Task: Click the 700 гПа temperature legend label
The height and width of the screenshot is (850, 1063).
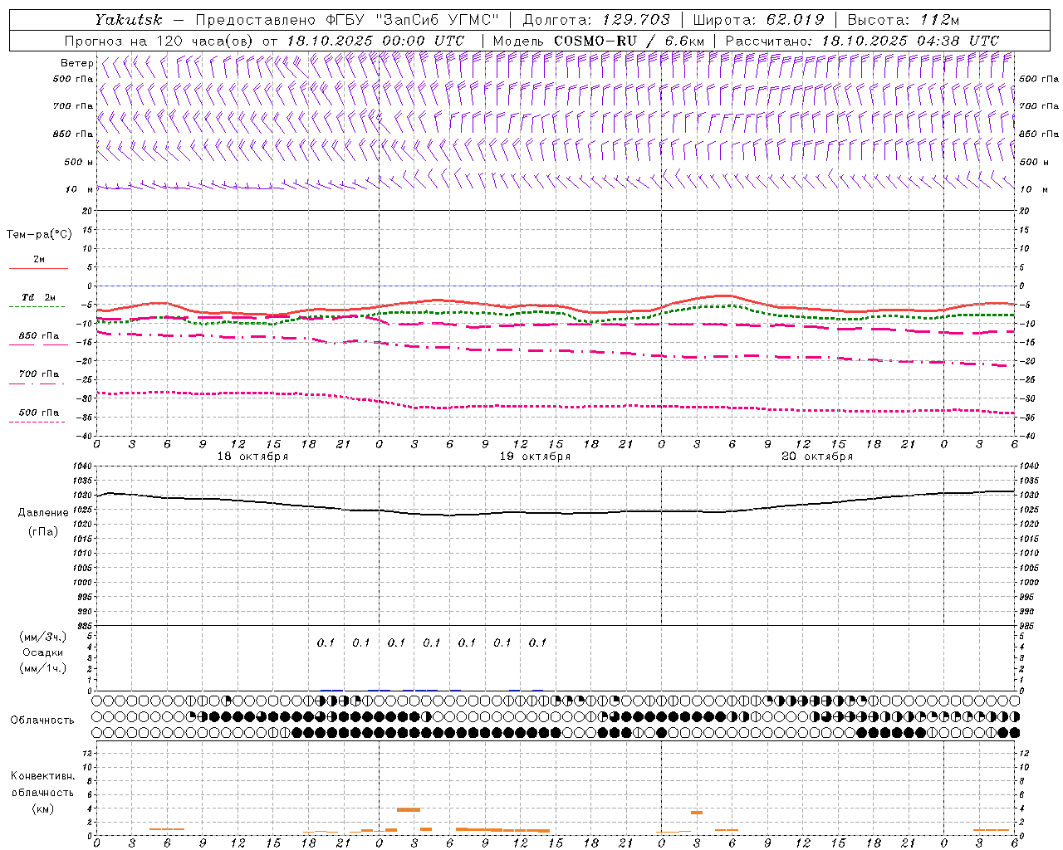Action: coord(38,374)
